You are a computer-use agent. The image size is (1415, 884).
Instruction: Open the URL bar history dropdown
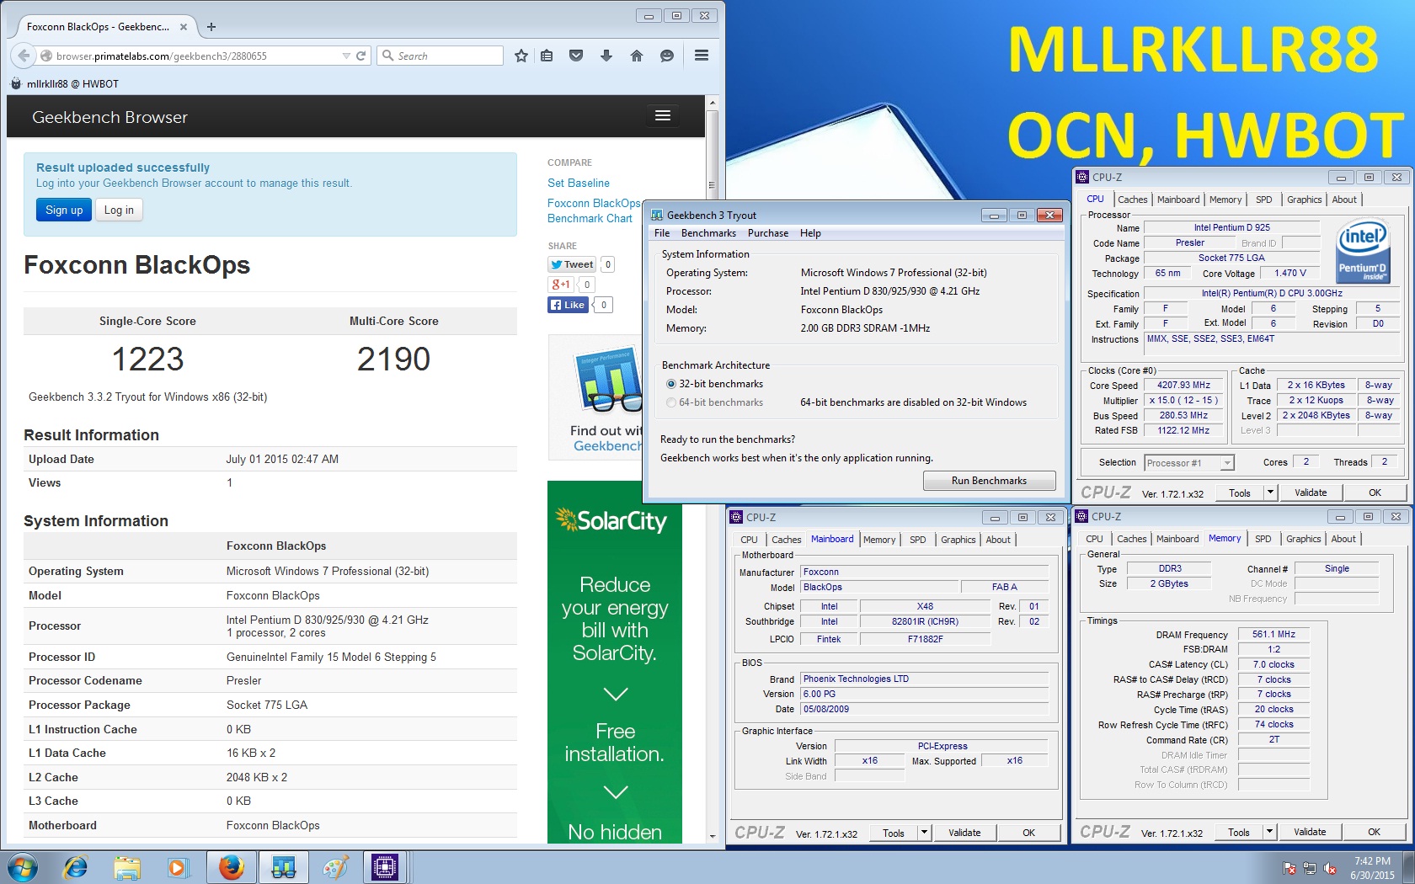click(x=346, y=56)
